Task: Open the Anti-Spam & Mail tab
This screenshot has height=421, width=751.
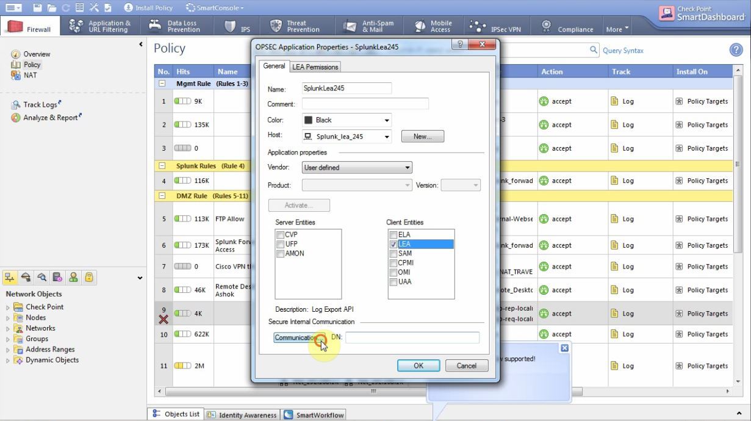Action: [x=368, y=26]
